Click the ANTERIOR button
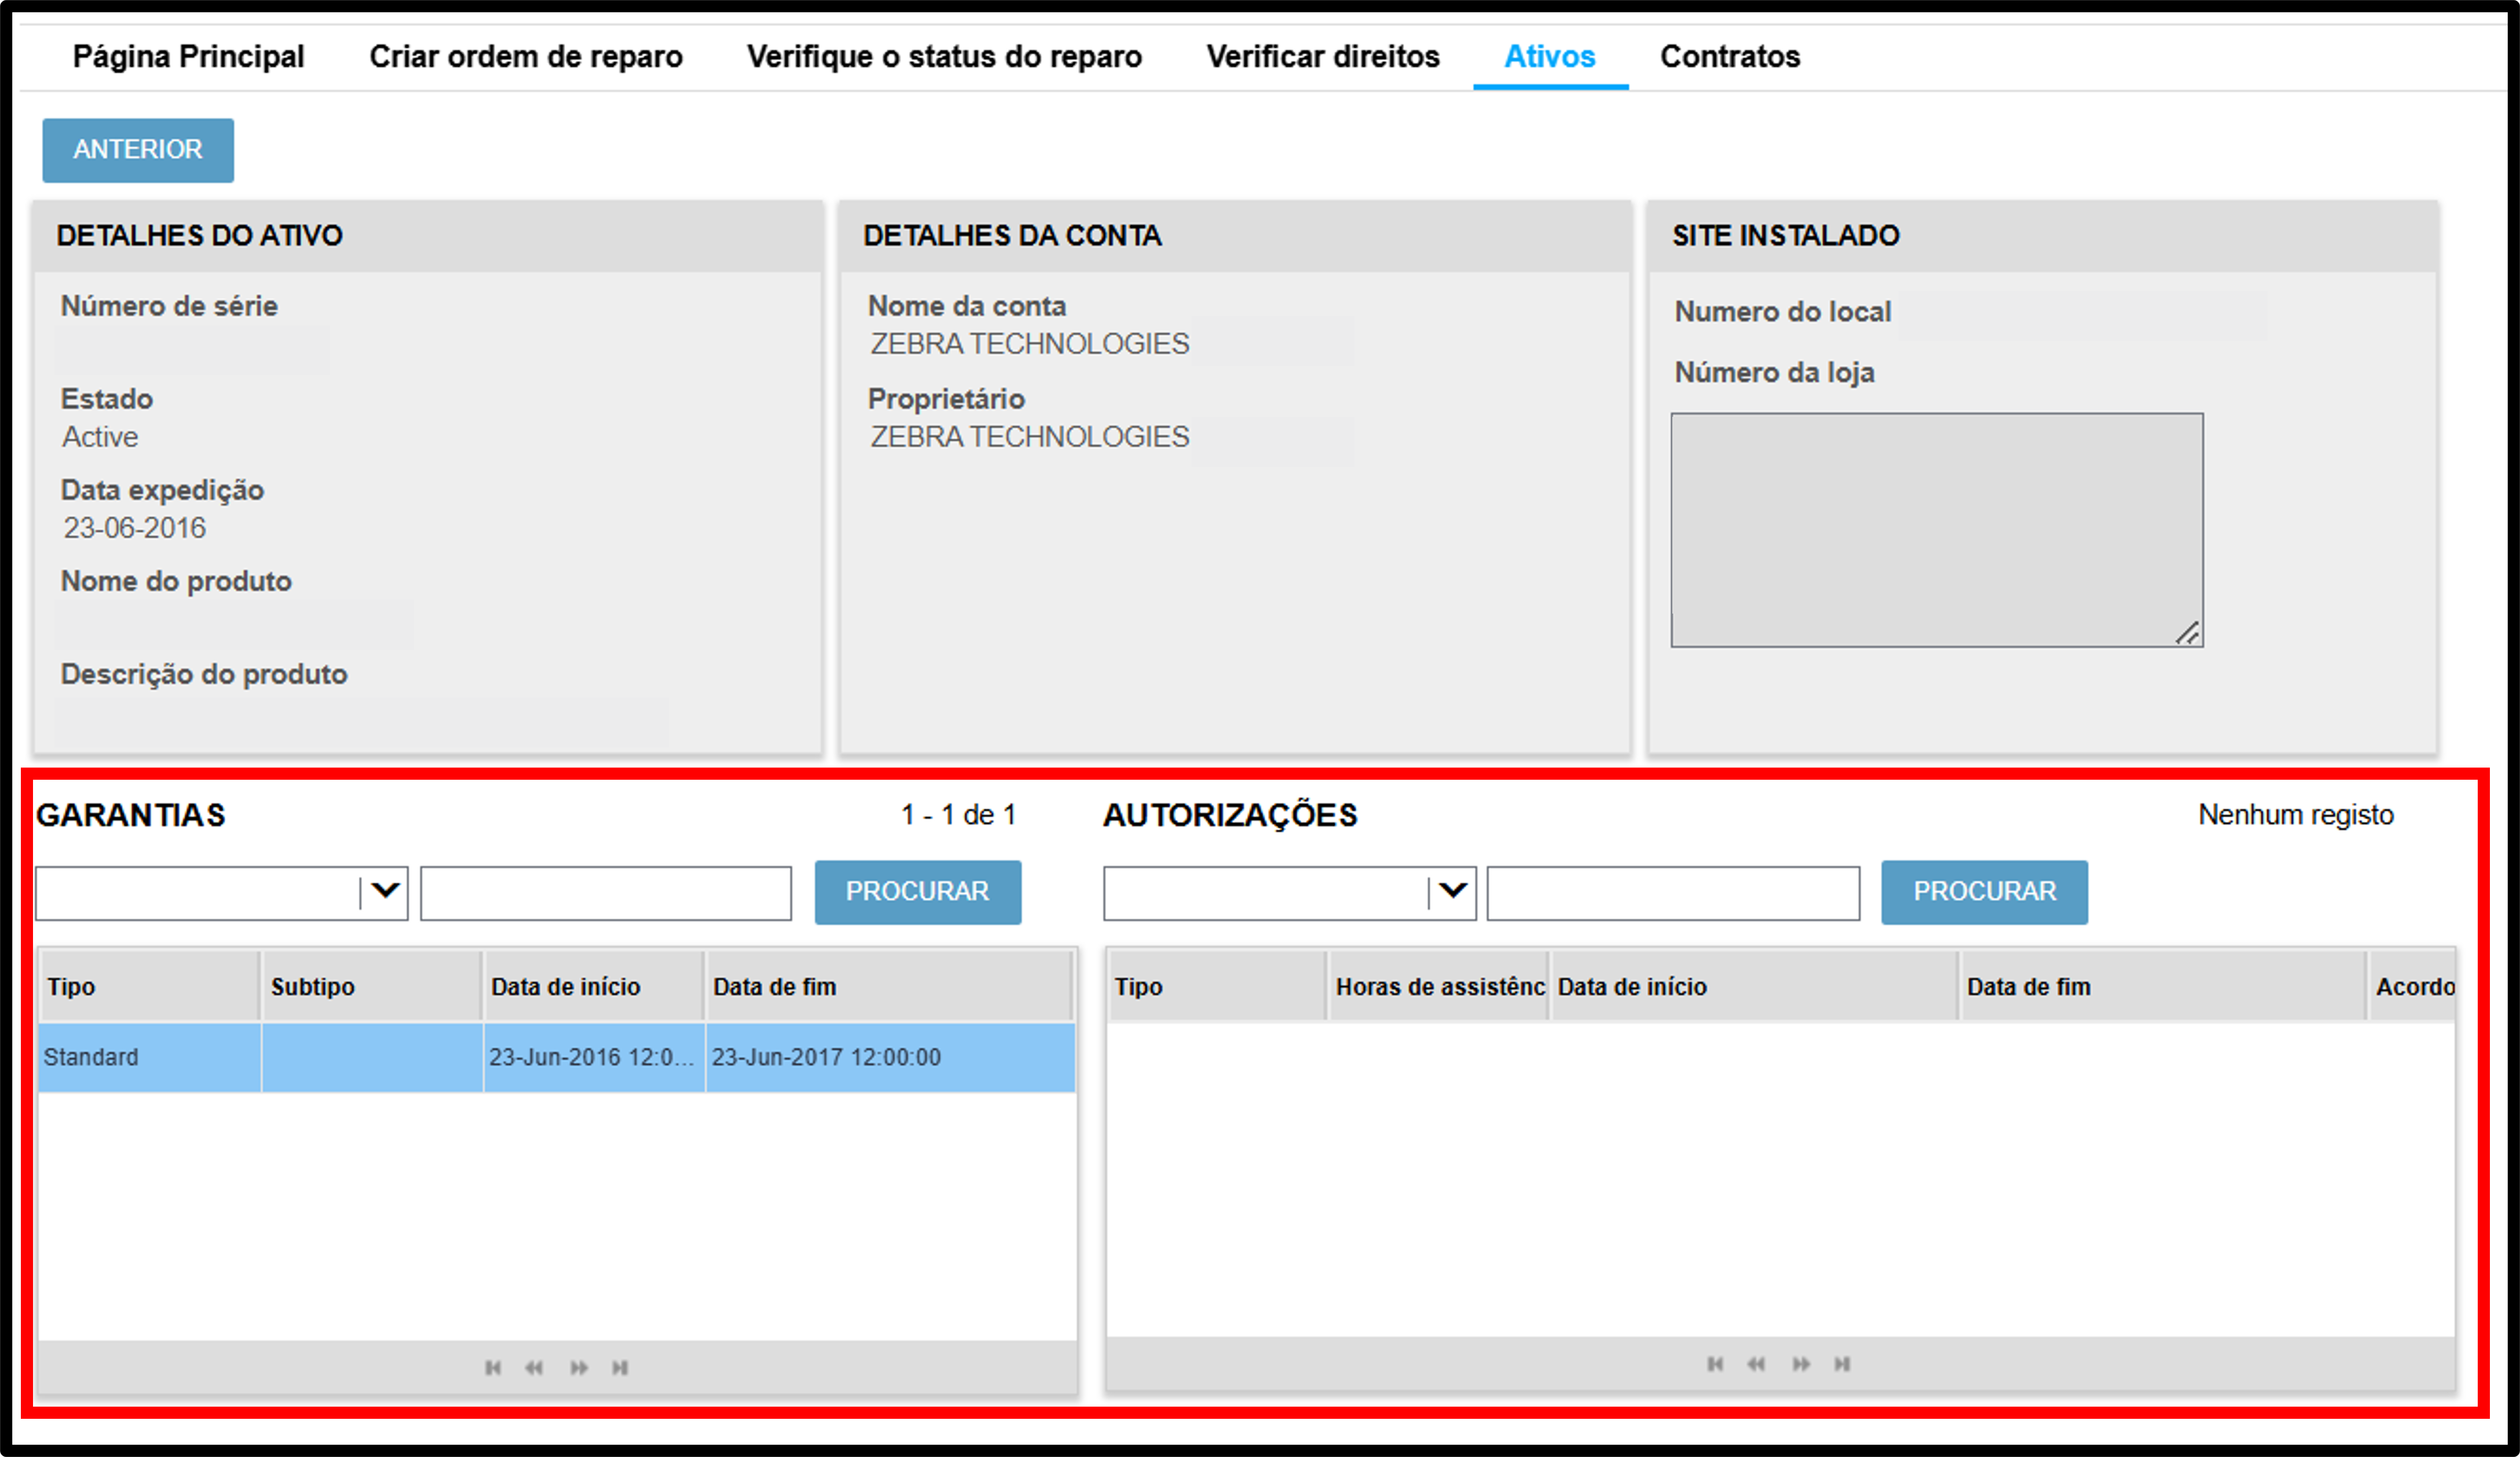This screenshot has height=1457, width=2520. point(138,150)
